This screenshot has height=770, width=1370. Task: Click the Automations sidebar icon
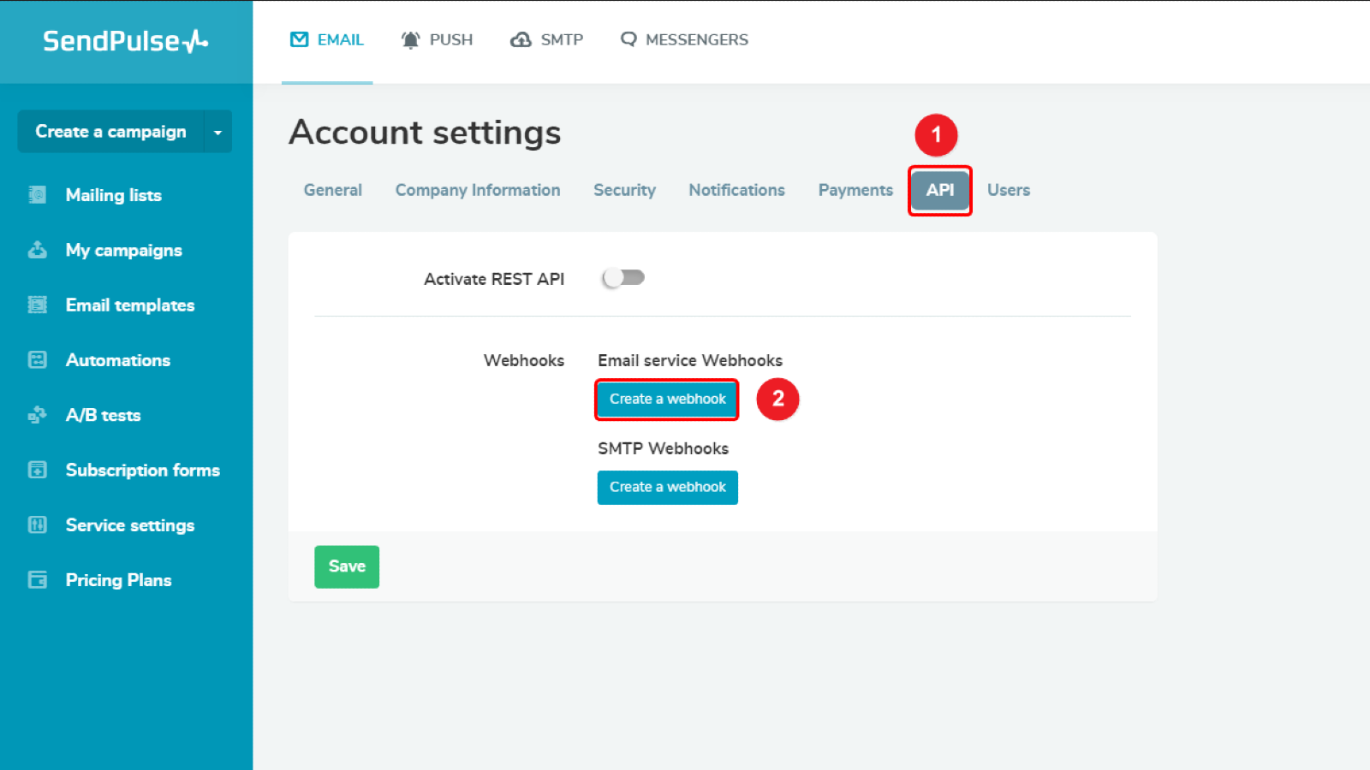pos(38,360)
